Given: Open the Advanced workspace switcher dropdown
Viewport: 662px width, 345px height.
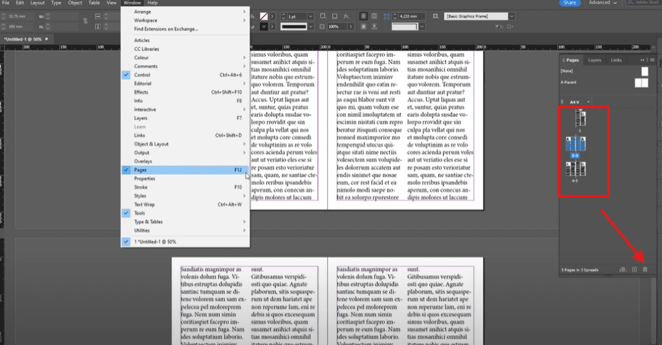Looking at the screenshot, I should [x=602, y=3].
